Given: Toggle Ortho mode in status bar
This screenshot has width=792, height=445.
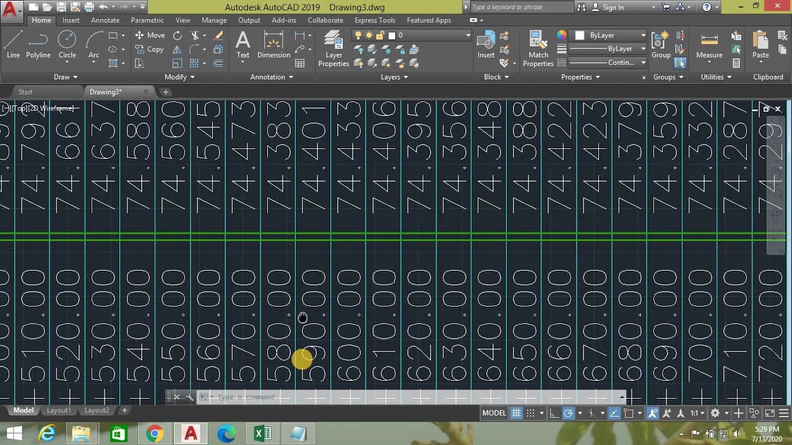Looking at the screenshot, I should pos(555,413).
